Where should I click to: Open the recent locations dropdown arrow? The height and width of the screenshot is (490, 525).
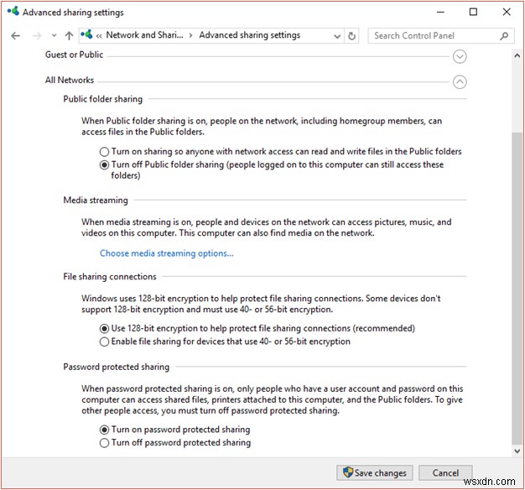pyautogui.click(x=54, y=35)
